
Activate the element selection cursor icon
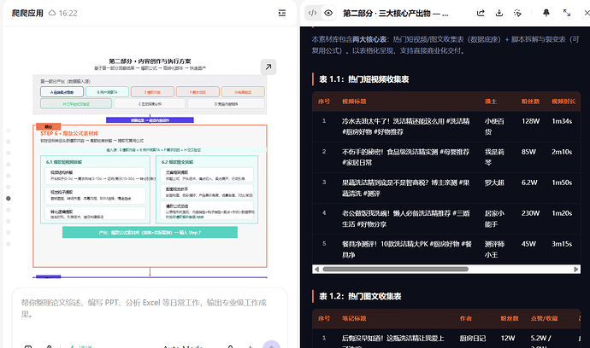pyautogui.click(x=517, y=13)
